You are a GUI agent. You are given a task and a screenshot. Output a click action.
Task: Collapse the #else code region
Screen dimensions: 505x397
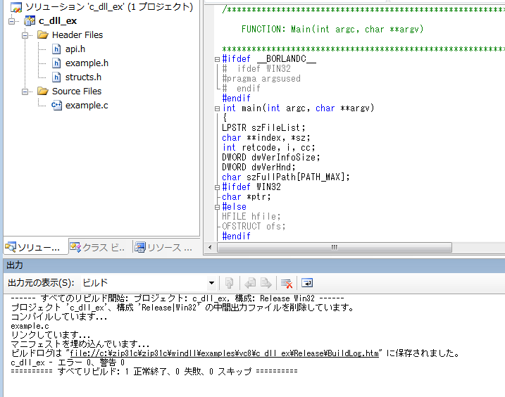click(217, 208)
